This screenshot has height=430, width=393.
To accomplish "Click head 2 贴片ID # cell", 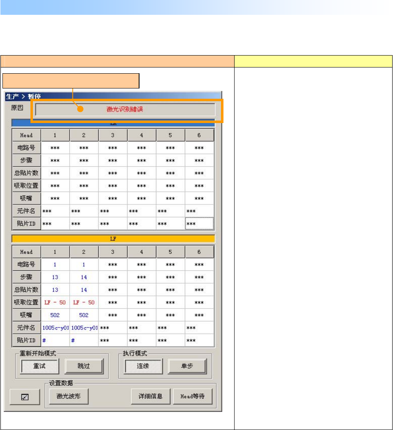I will [84, 340].
